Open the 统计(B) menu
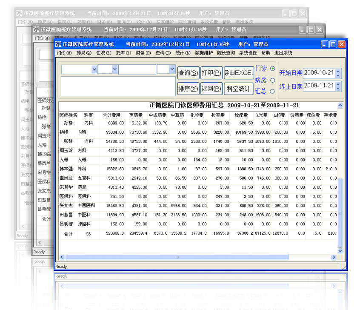 (x=183, y=53)
